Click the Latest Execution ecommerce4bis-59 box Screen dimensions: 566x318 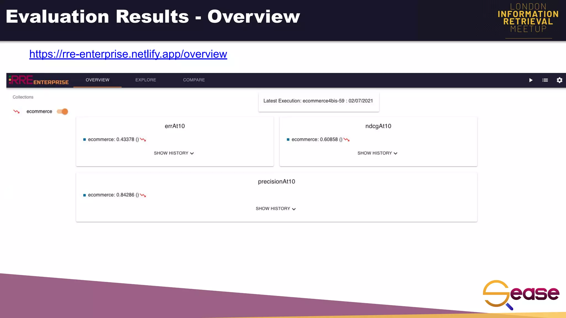(x=319, y=102)
